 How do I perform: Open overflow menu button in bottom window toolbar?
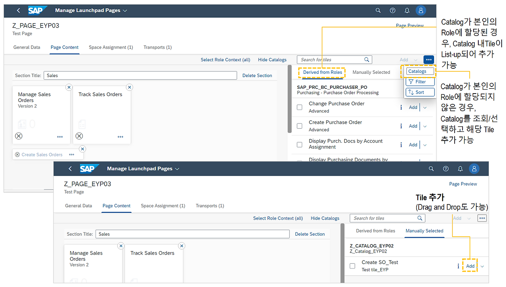[x=482, y=218]
